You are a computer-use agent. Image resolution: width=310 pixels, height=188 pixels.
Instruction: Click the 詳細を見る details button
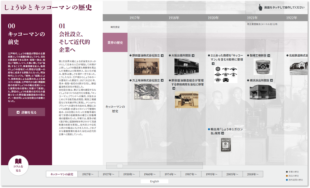point(26,112)
